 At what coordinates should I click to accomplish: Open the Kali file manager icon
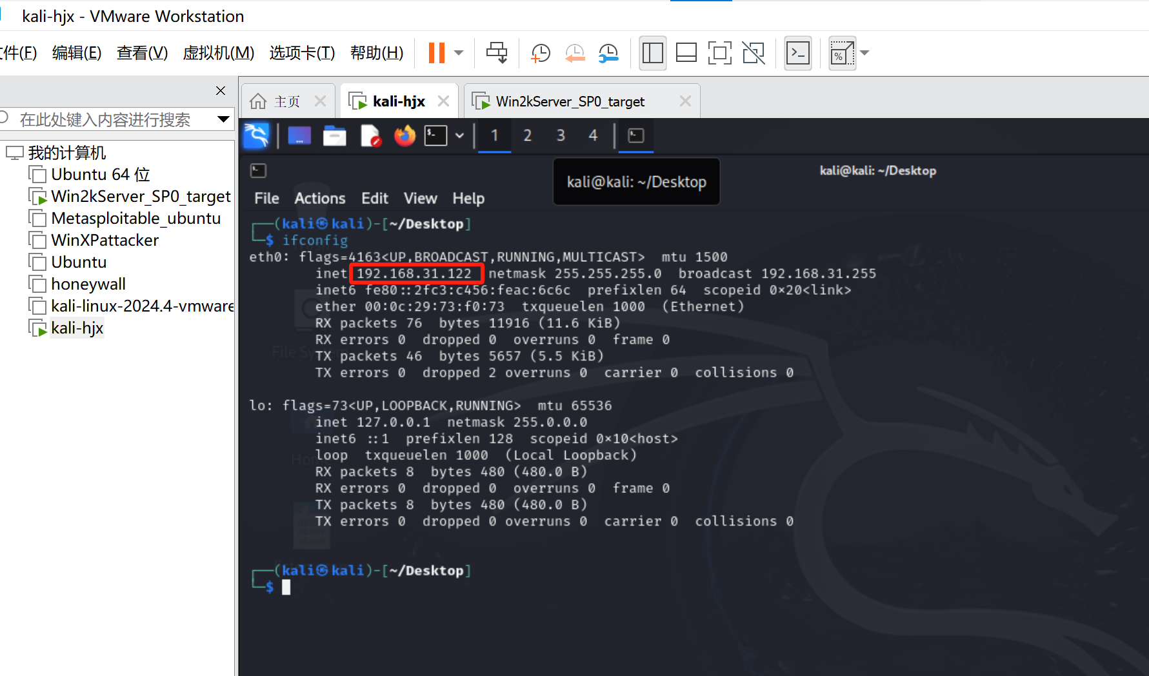click(334, 135)
